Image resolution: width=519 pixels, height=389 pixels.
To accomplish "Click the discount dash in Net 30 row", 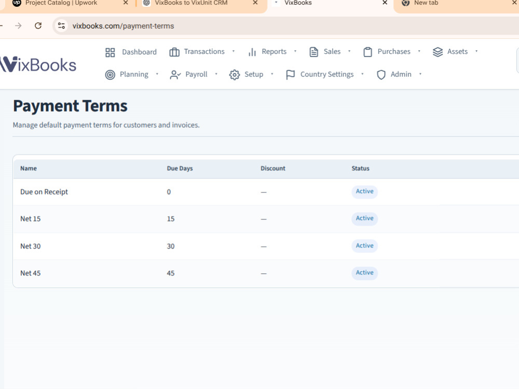I will click(264, 246).
